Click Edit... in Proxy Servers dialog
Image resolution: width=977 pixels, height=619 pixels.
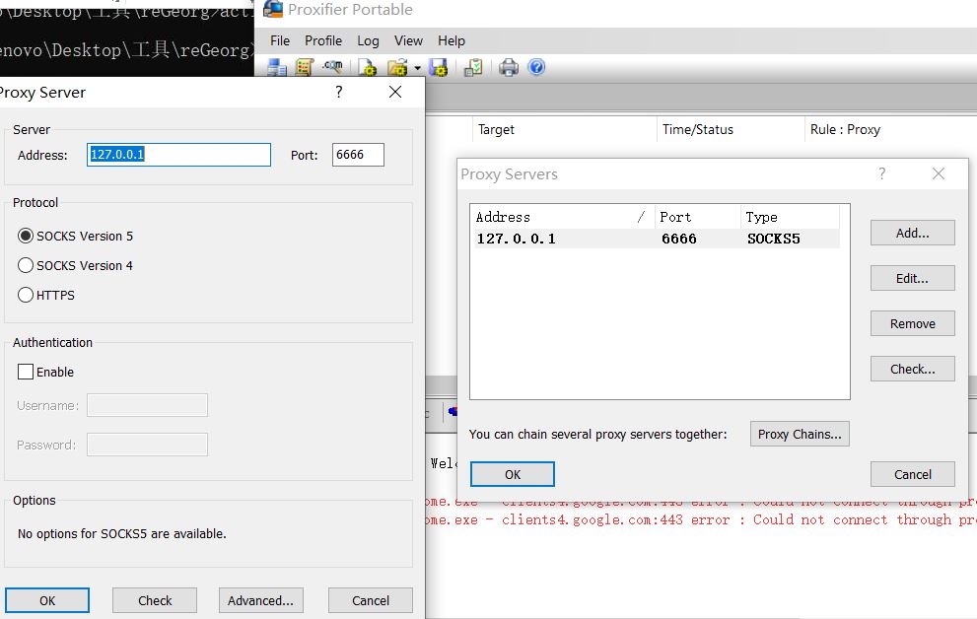coord(912,278)
